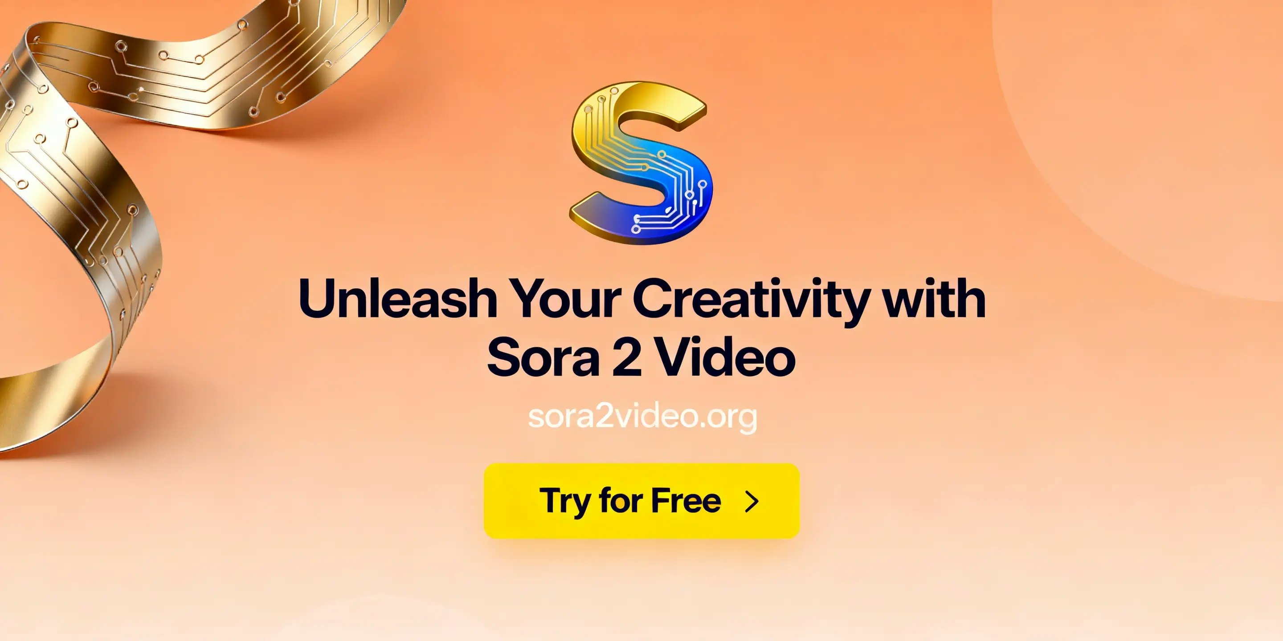Select the Sora 2 Video headline line
Viewport: 1283px width, 641px height.
coord(641,357)
